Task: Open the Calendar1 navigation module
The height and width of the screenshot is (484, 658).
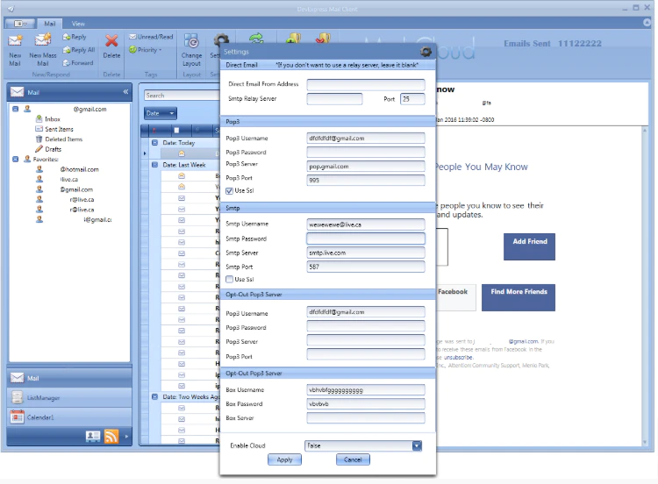Action: (69, 417)
